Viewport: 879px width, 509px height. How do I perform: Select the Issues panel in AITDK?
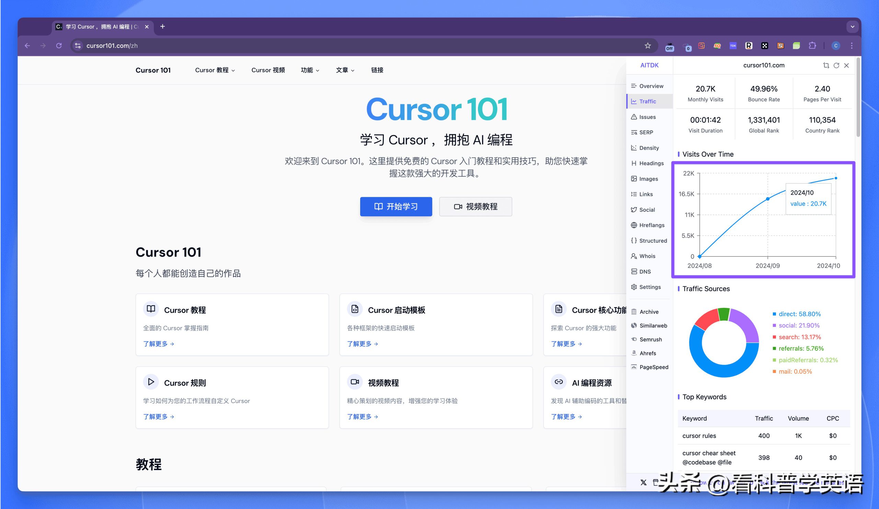(647, 117)
